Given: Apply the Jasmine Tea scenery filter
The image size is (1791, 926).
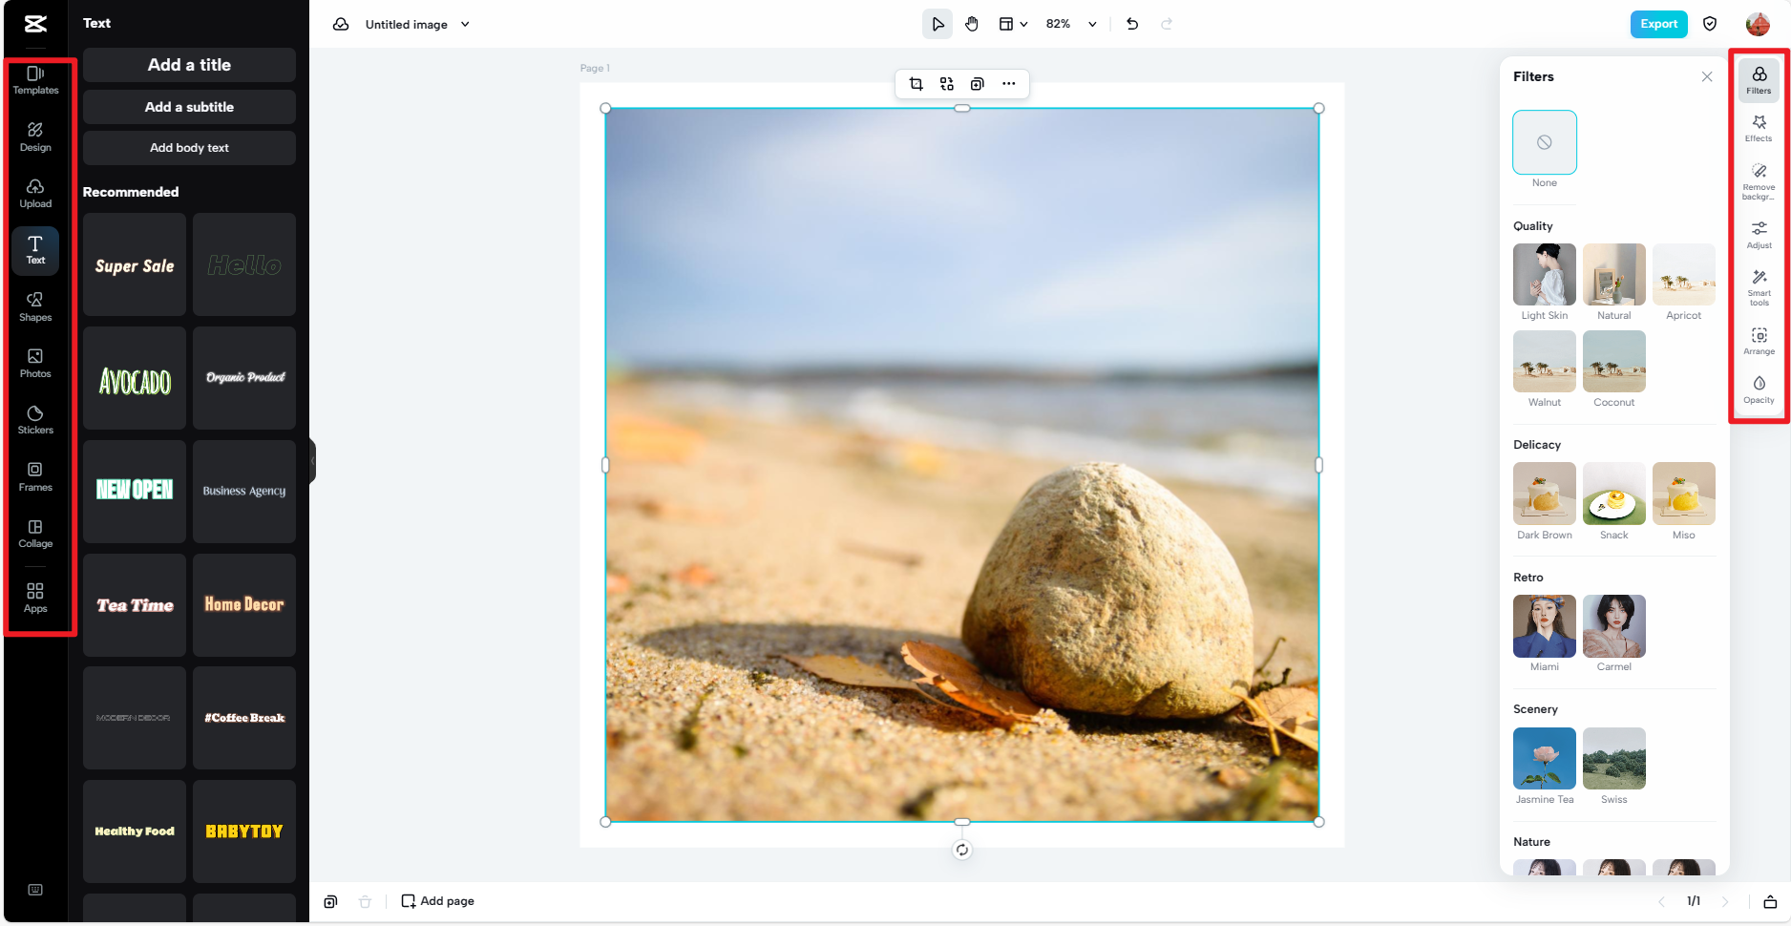Looking at the screenshot, I should tap(1545, 759).
